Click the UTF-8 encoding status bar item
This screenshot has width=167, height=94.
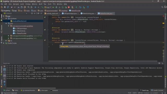(x=140, y=93)
